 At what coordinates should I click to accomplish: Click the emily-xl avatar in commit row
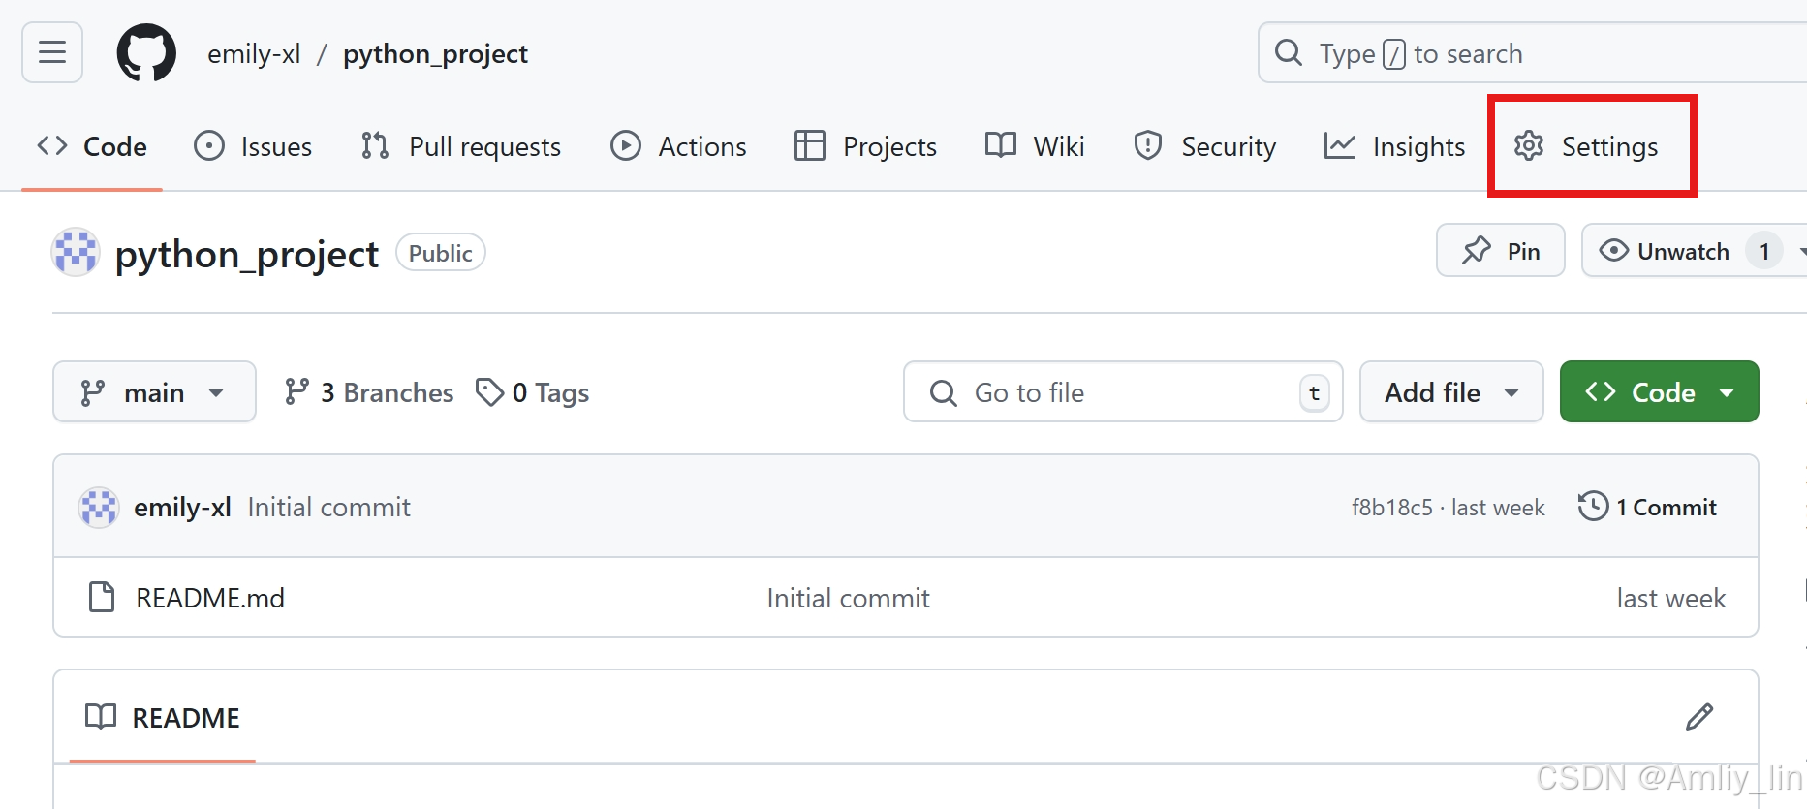[99, 508]
